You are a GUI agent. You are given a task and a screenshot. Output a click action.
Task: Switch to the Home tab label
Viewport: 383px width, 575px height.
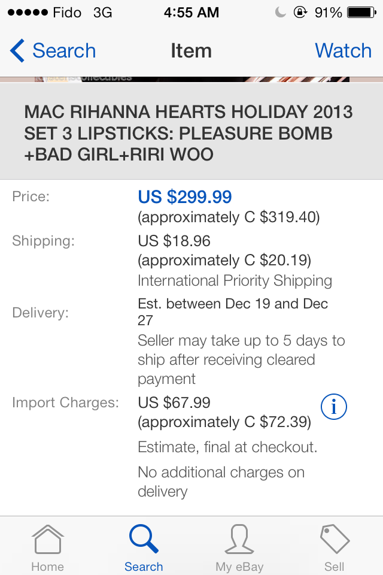click(x=48, y=567)
